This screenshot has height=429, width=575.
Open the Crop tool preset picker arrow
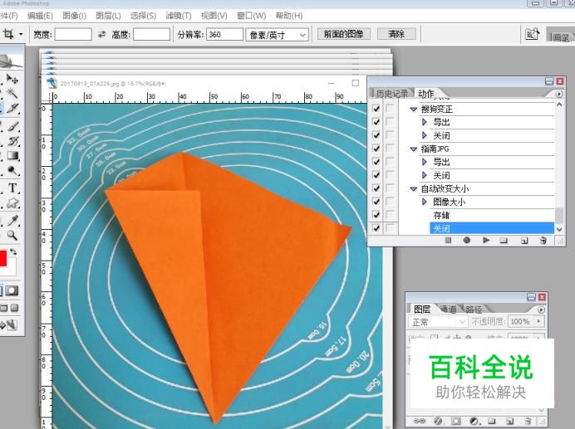(x=21, y=35)
